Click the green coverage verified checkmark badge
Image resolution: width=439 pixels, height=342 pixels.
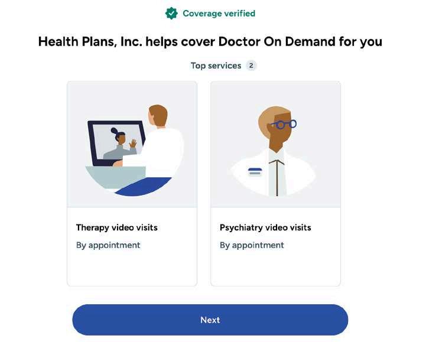tap(171, 13)
